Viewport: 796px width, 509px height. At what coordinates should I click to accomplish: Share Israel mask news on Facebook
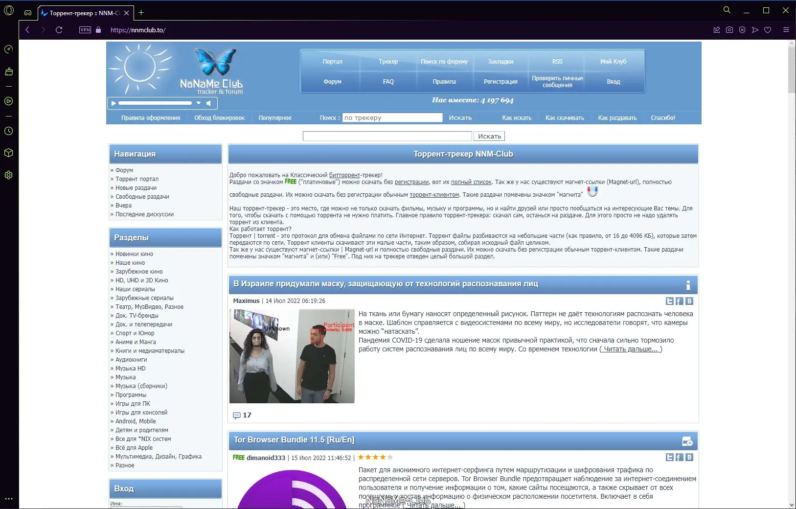coord(679,301)
